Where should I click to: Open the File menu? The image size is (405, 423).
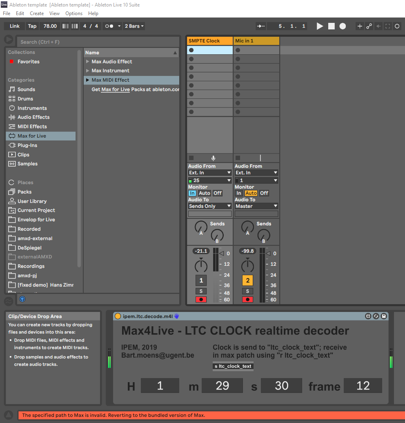click(7, 13)
